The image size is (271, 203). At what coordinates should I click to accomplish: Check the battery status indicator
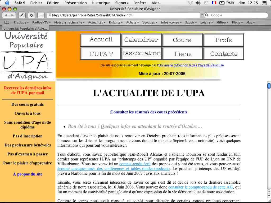(227, 3)
